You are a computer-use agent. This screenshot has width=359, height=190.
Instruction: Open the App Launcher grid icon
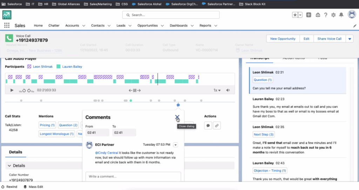click(7, 26)
